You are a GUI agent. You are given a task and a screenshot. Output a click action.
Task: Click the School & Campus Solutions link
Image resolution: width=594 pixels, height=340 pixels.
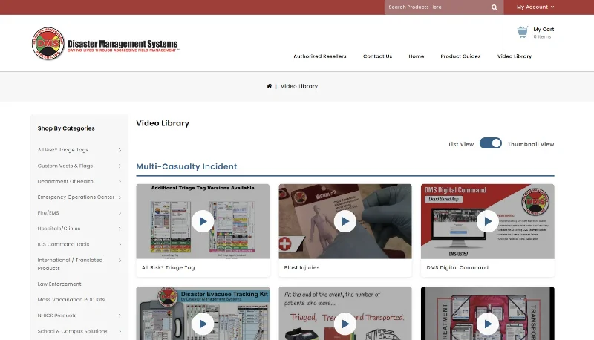click(x=72, y=331)
